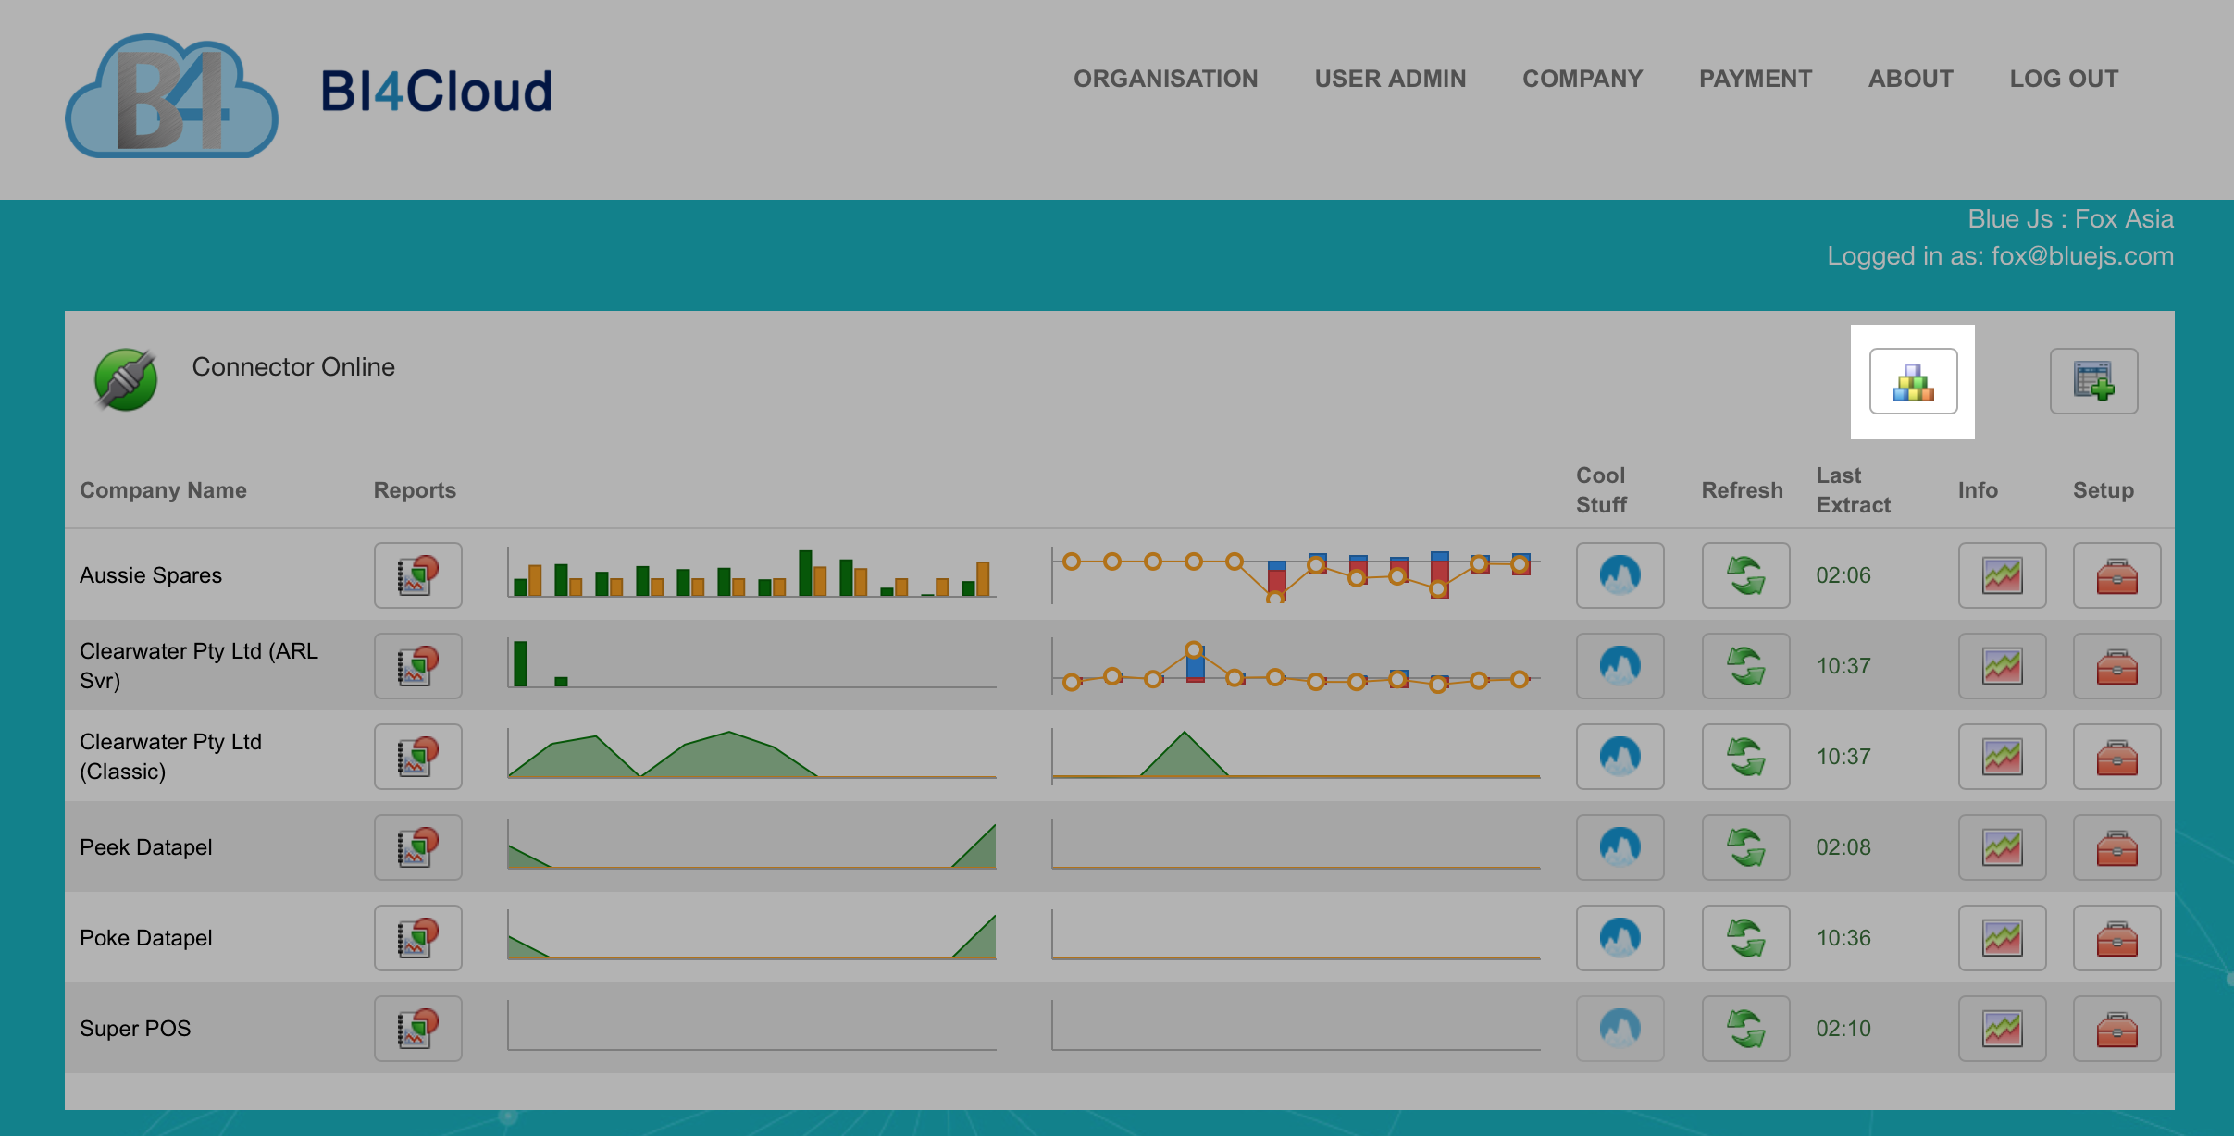This screenshot has width=2234, height=1136.
Task: Open Cool Stuff for Clearwater (ARL Svr)
Action: tap(1620, 666)
